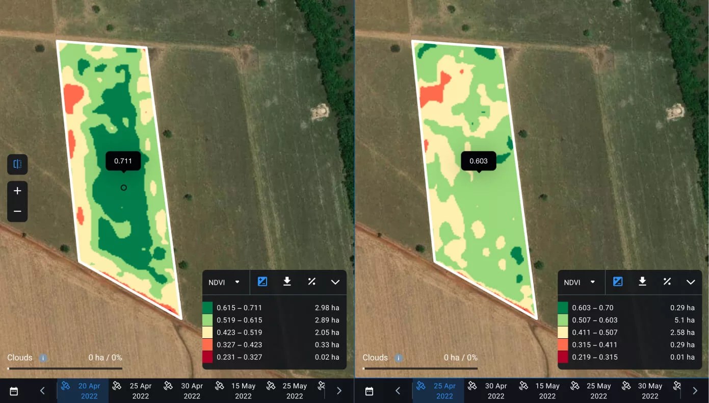Click yellow 0.411 – 0.507 swatch
This screenshot has width=709, height=403.
coord(563,332)
